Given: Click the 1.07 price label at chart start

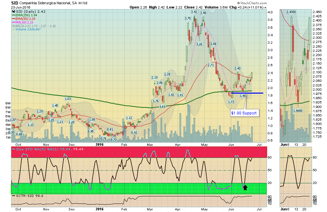Looking at the screenshot, I should click(x=13, y=120).
